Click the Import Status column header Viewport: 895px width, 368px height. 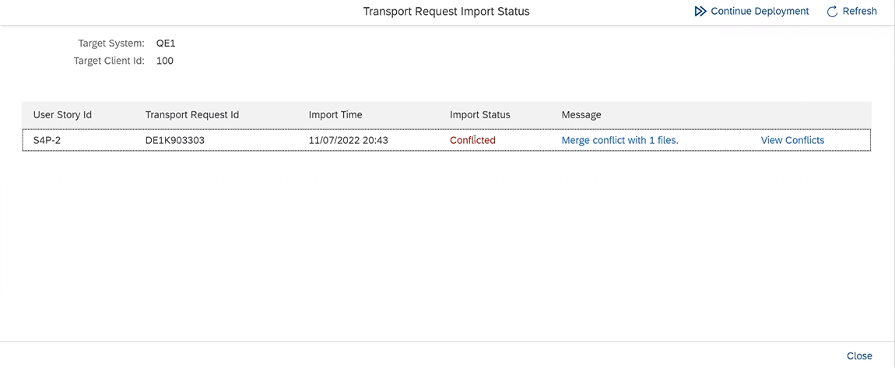coord(479,114)
